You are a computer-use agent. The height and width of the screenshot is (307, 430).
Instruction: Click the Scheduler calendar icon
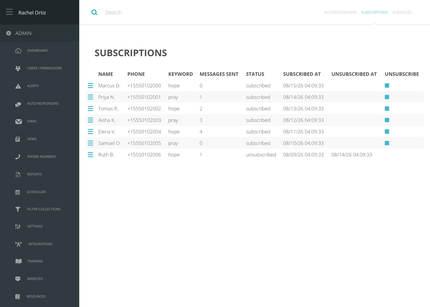point(18,192)
